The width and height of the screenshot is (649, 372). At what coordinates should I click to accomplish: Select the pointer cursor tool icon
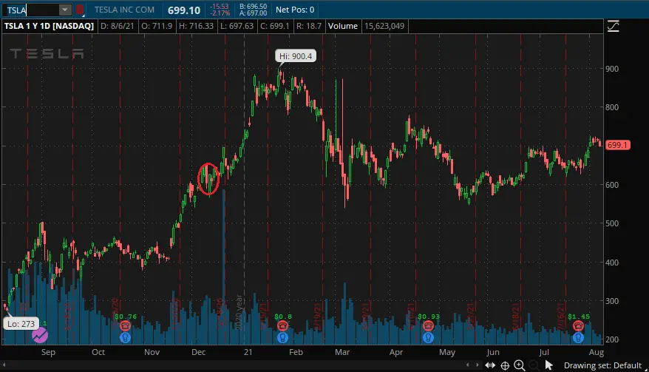(548, 365)
